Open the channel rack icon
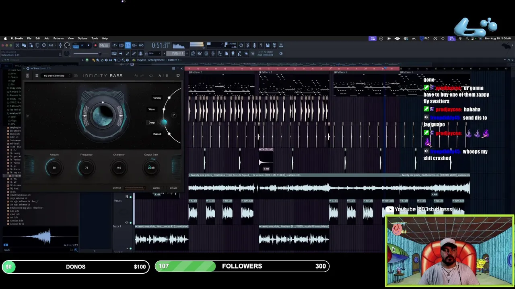This screenshot has width=515, height=289. (206, 53)
